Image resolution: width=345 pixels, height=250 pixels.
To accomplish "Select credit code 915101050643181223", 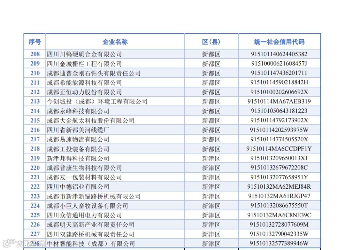I will click(x=279, y=111).
